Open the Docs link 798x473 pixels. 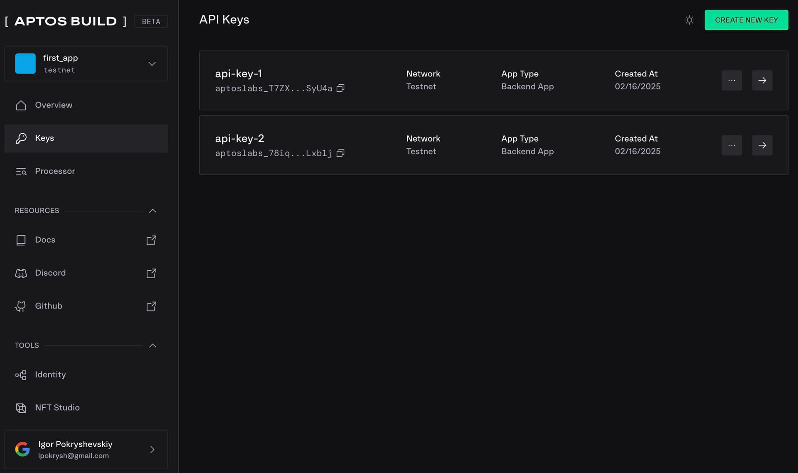[x=86, y=240]
